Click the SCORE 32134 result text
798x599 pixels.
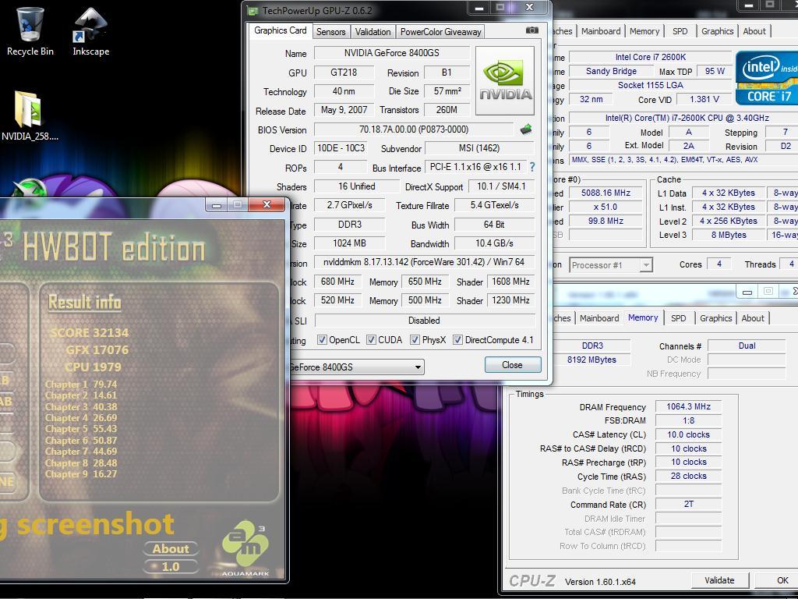[x=90, y=332]
